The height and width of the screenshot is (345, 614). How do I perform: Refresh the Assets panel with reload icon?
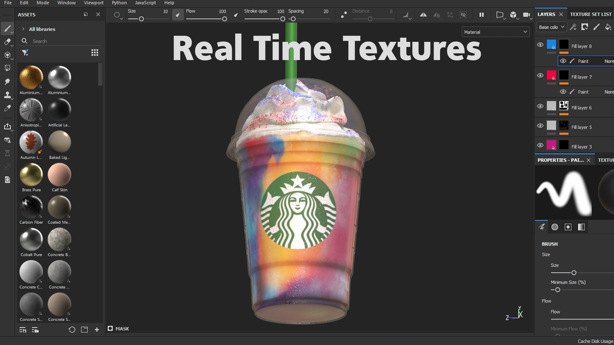(72, 330)
